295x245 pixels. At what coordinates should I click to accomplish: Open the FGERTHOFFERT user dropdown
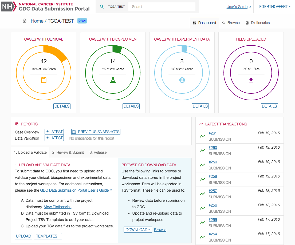point(275,7)
